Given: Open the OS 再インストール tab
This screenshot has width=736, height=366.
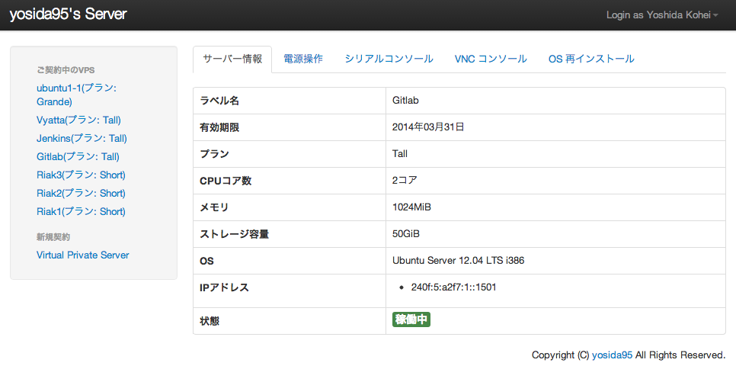Looking at the screenshot, I should [x=590, y=59].
